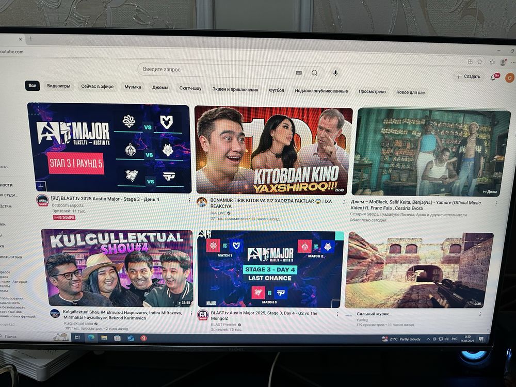The height and width of the screenshot is (387, 516).
Task: Open YouTube notifications bell
Action: coord(493,77)
